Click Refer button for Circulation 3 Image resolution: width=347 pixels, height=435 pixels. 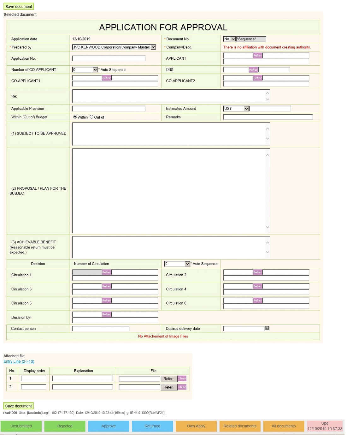click(x=107, y=286)
